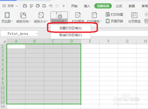This screenshot has width=148, height=109.
Task: Switch to the 插入 tab
Action: coord(87,6)
